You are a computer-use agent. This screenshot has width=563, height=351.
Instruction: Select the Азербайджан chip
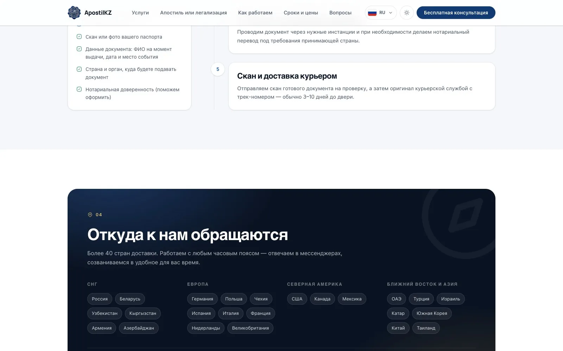(x=139, y=328)
